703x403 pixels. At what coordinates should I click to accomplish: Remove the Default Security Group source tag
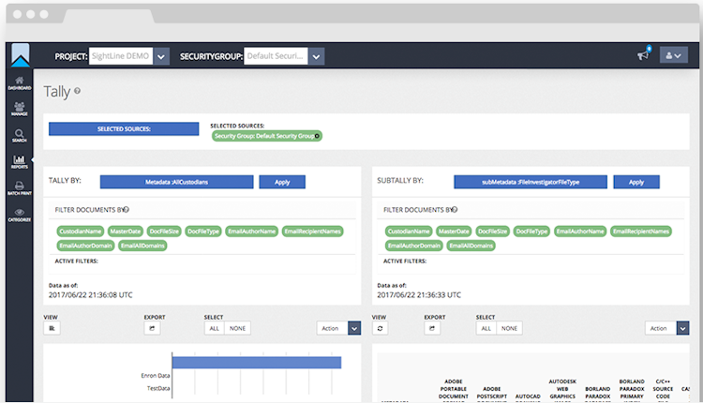tap(317, 136)
